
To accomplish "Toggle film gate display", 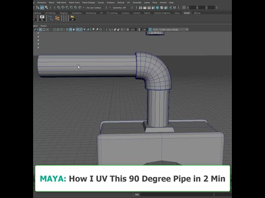I will (x=44, y=30).
